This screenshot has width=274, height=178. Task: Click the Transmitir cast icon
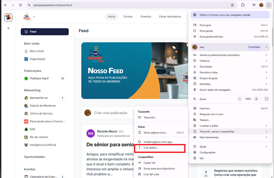[x=140, y=117]
